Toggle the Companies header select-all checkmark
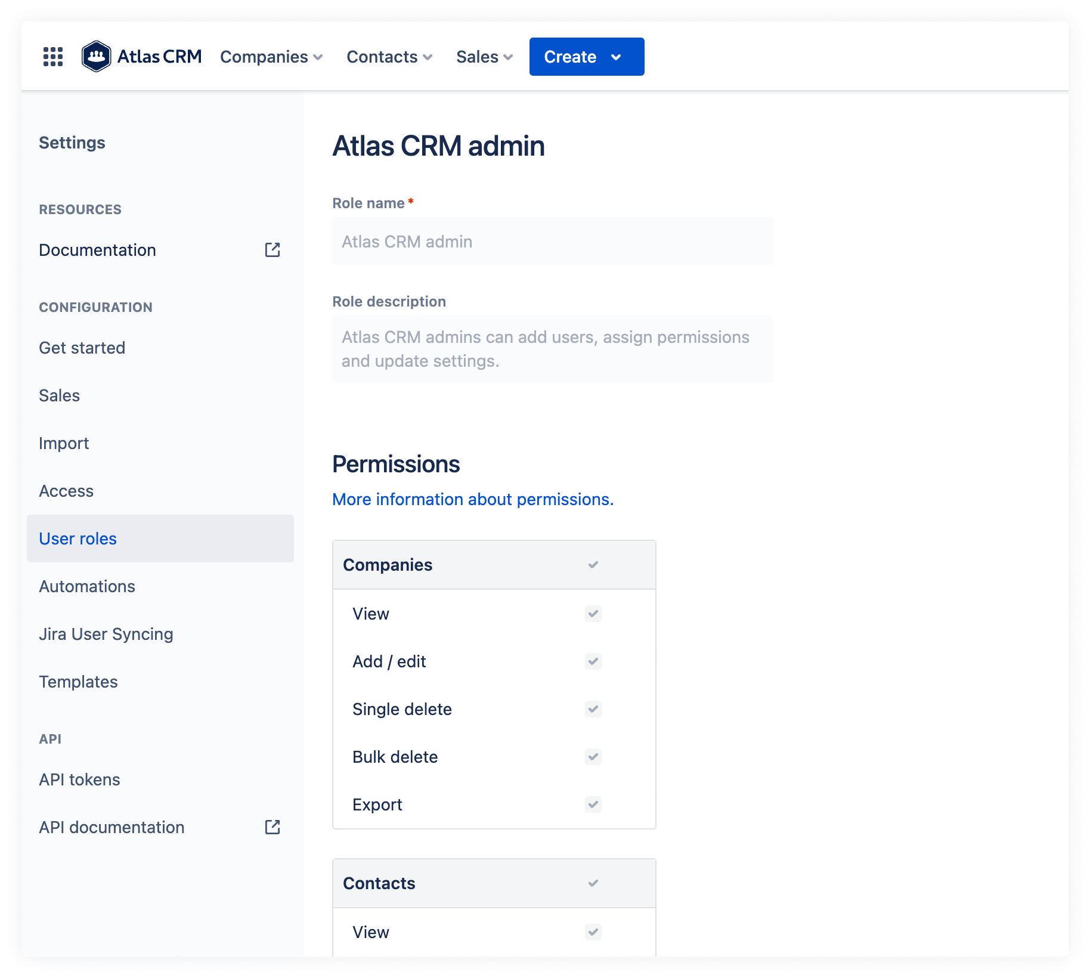This screenshot has width=1090, height=978. click(593, 565)
